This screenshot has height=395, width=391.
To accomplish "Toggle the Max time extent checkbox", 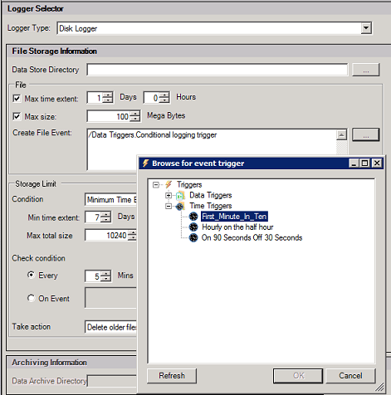I will point(17,98).
